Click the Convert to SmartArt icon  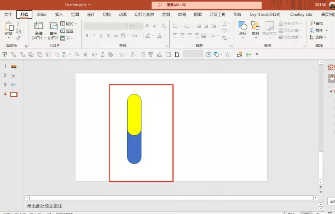click(224, 38)
